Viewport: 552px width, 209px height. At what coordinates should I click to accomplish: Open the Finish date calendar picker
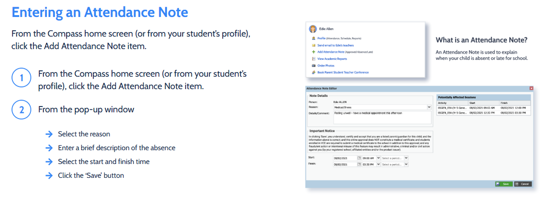(x=360, y=164)
